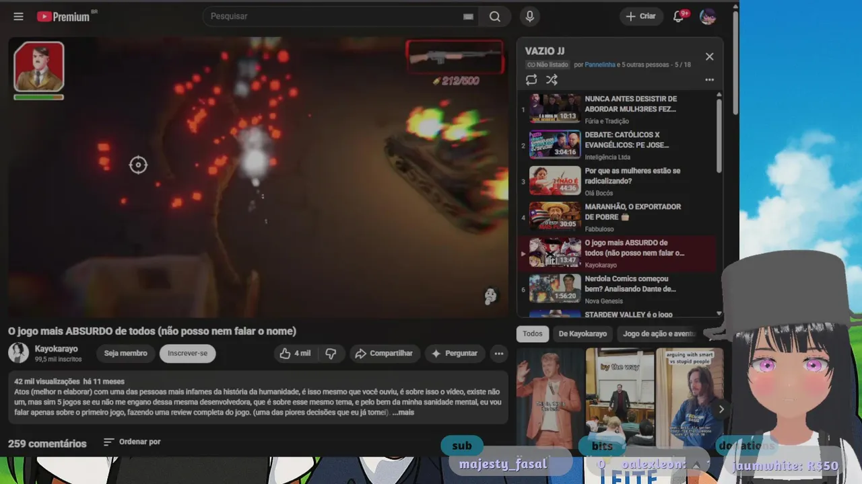This screenshot has width=862, height=484.
Task: Click the 259 comentários heading
Action: 47,444
